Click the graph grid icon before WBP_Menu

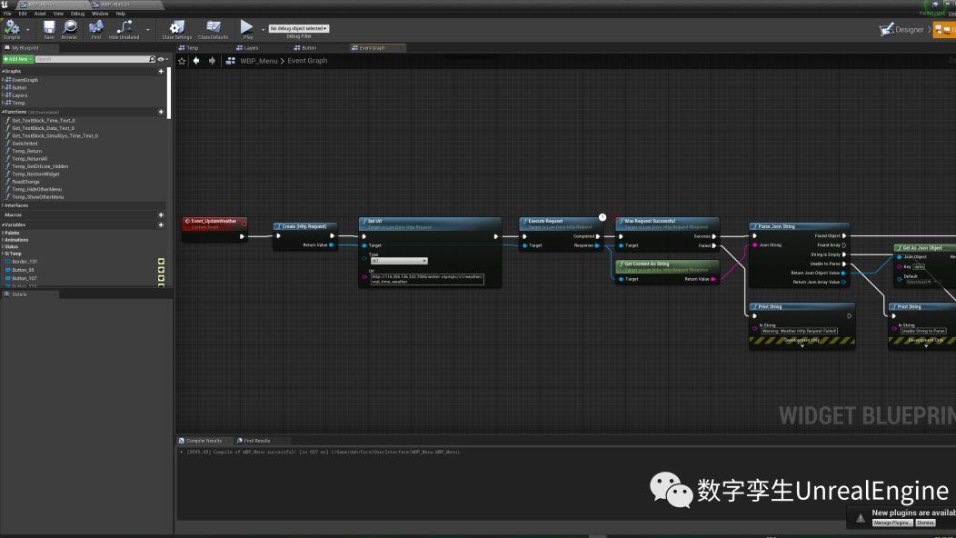point(231,61)
